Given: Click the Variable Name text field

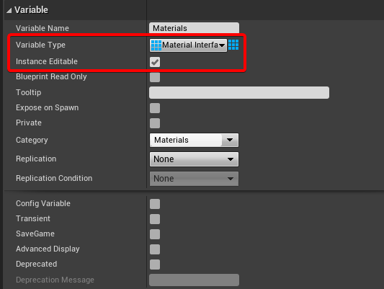Looking at the screenshot, I should 194,28.
